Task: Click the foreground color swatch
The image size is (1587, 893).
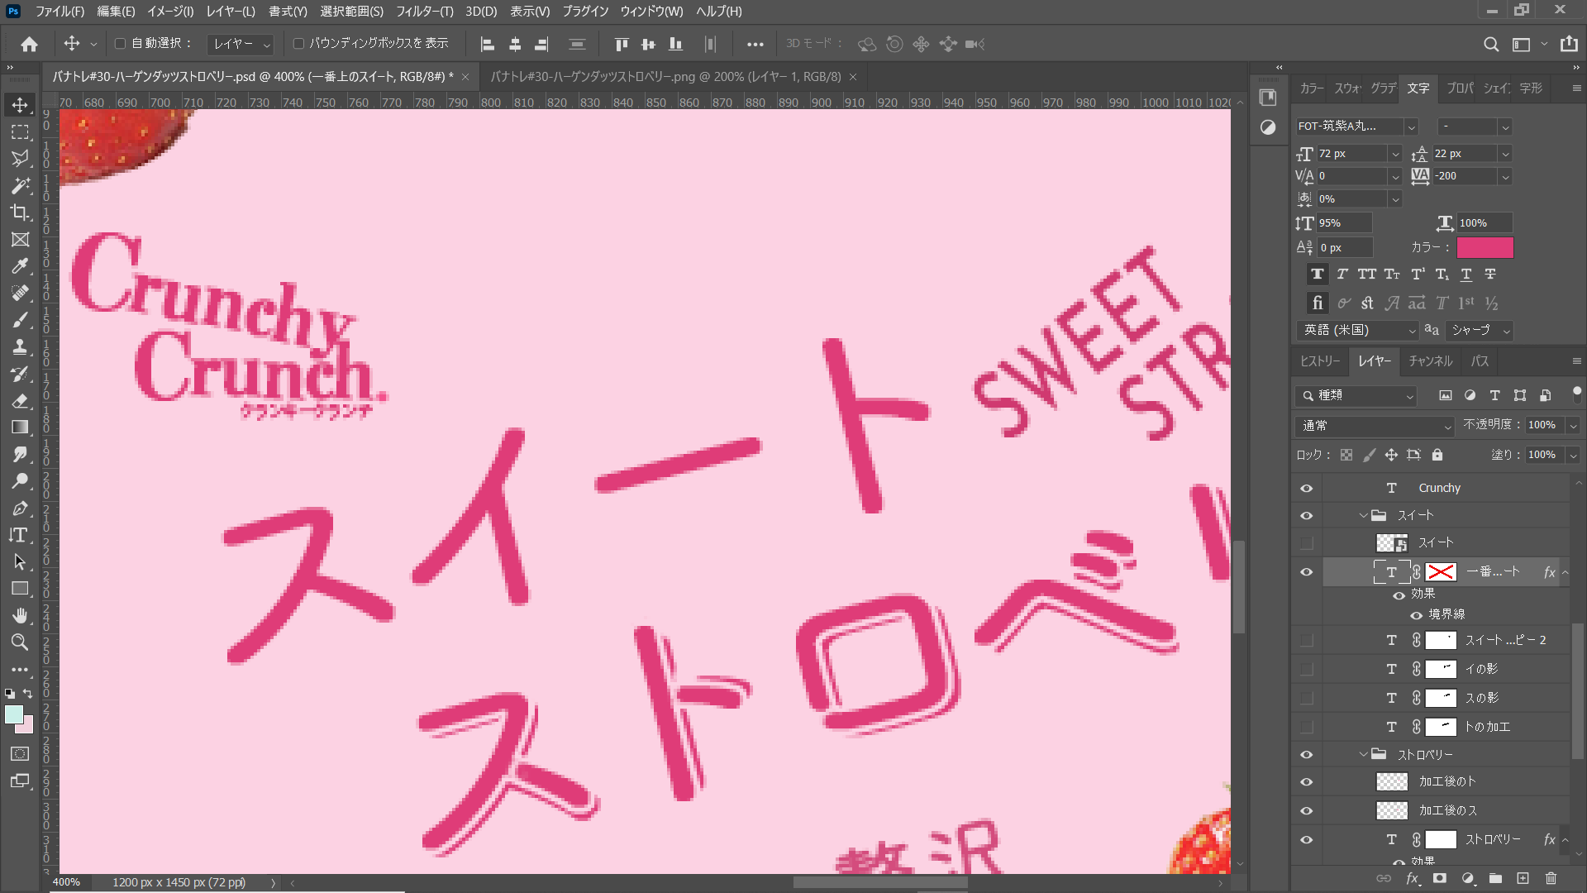Action: [13, 715]
